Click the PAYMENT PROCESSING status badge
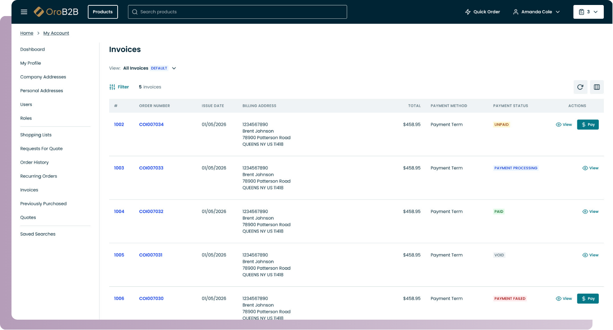Screen dimensions: 613x330 (x=516, y=168)
